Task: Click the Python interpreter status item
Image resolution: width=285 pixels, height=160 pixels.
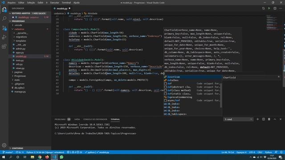Action: coord(45,152)
